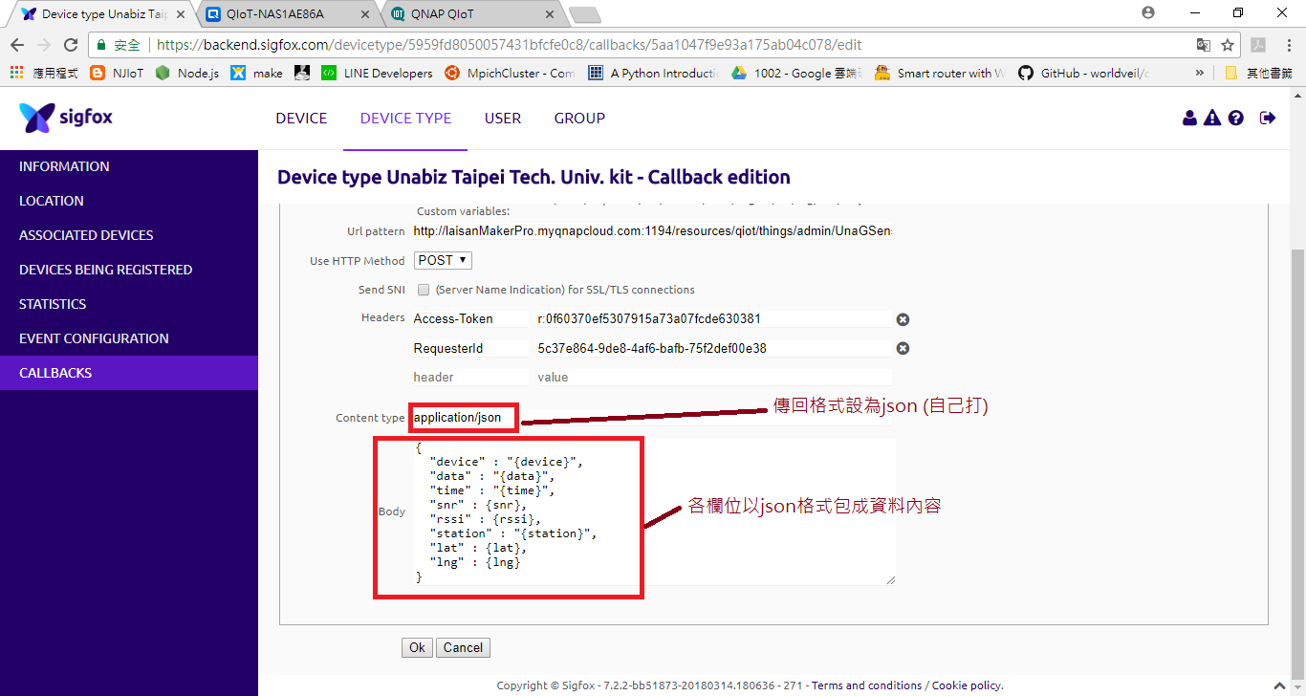Screen dimensions: 1306x696
Task: Open the 1002 Google Drive bookmark
Action: (796, 73)
